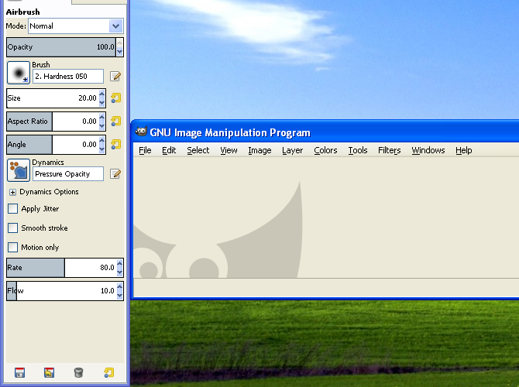Enable the Apply Jitter checkbox

tap(12, 209)
